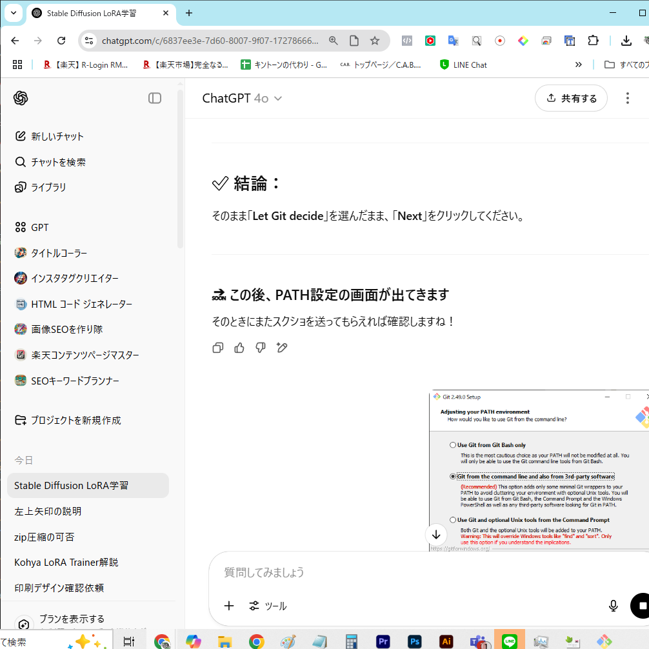Open the Git setup screenshot thumbnail
The height and width of the screenshot is (649, 649).
click(x=539, y=470)
